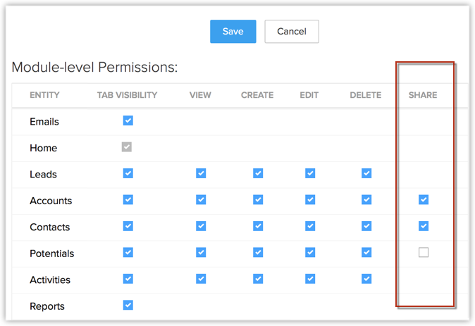This screenshot has width=475, height=326.
Task: Uncheck Activities delete permission
Action: click(x=366, y=279)
